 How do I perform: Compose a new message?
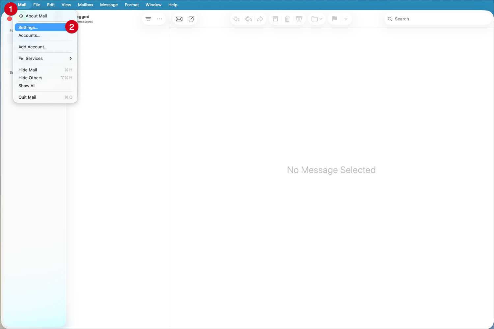191,19
